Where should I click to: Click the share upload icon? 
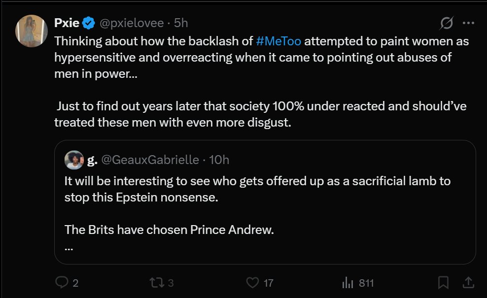pos(468,282)
